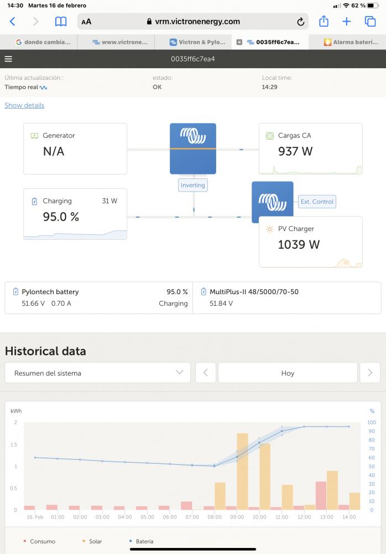Image resolution: width=386 pixels, height=554 pixels.
Task: Go to next day with right chevron
Action: click(370, 373)
